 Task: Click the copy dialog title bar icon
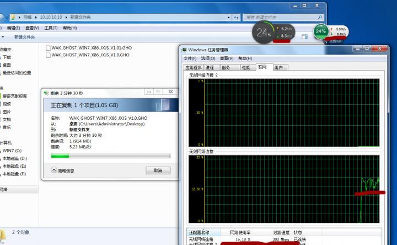tap(46, 93)
